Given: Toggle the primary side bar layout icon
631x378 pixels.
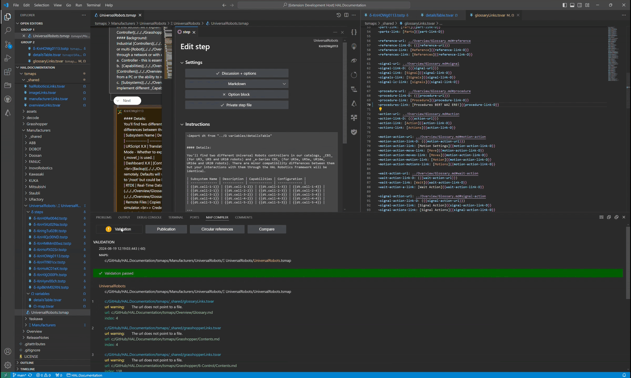Looking at the screenshot, I should [565, 5].
